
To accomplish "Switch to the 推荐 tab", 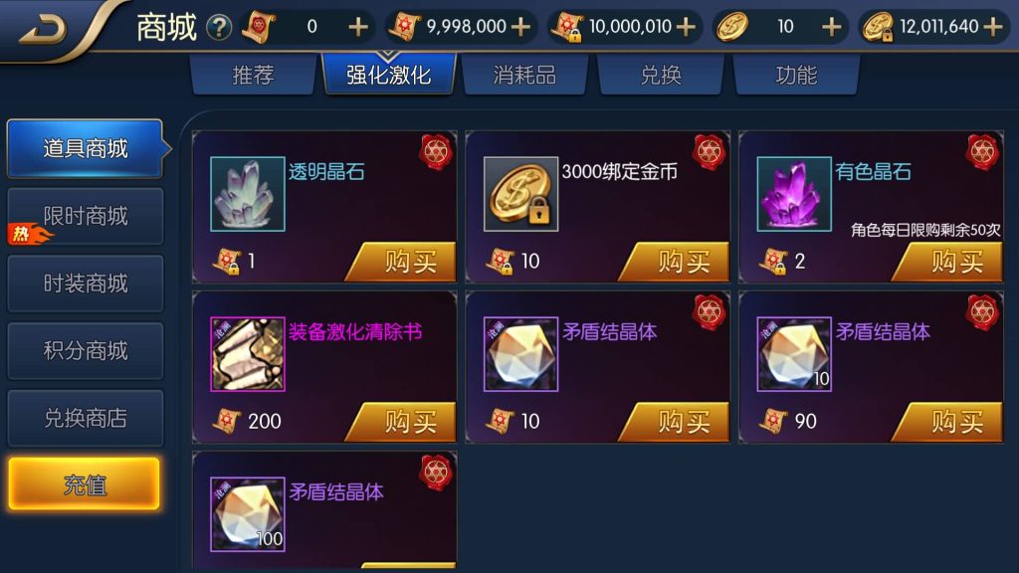I will [x=254, y=75].
